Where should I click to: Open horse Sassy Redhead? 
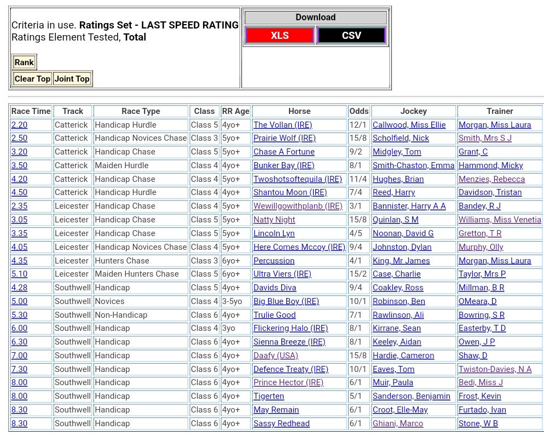[281, 423]
